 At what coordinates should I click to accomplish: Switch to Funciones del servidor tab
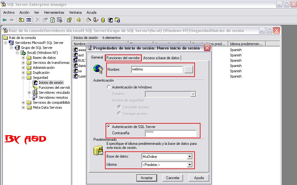[123, 58]
